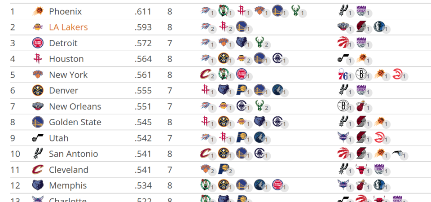This screenshot has width=431, height=202.
Task: Click Pistons logo beside the Detroit name
Action: click(38, 43)
